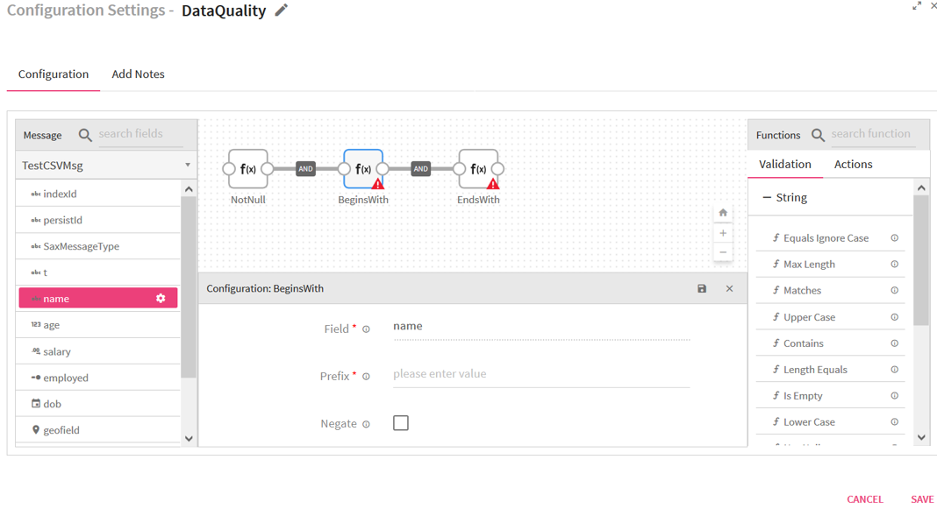Toggle the AND operator between NotNull and BeginsWith

[305, 169]
